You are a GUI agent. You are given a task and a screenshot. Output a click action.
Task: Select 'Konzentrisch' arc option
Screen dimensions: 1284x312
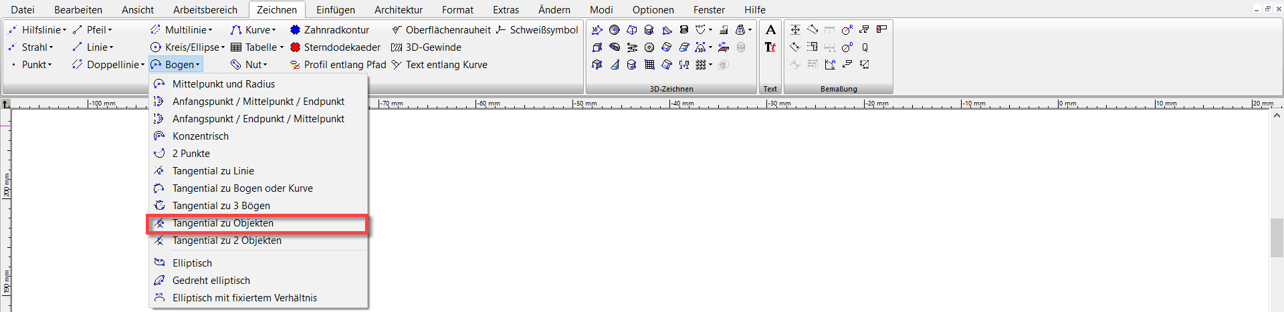200,136
